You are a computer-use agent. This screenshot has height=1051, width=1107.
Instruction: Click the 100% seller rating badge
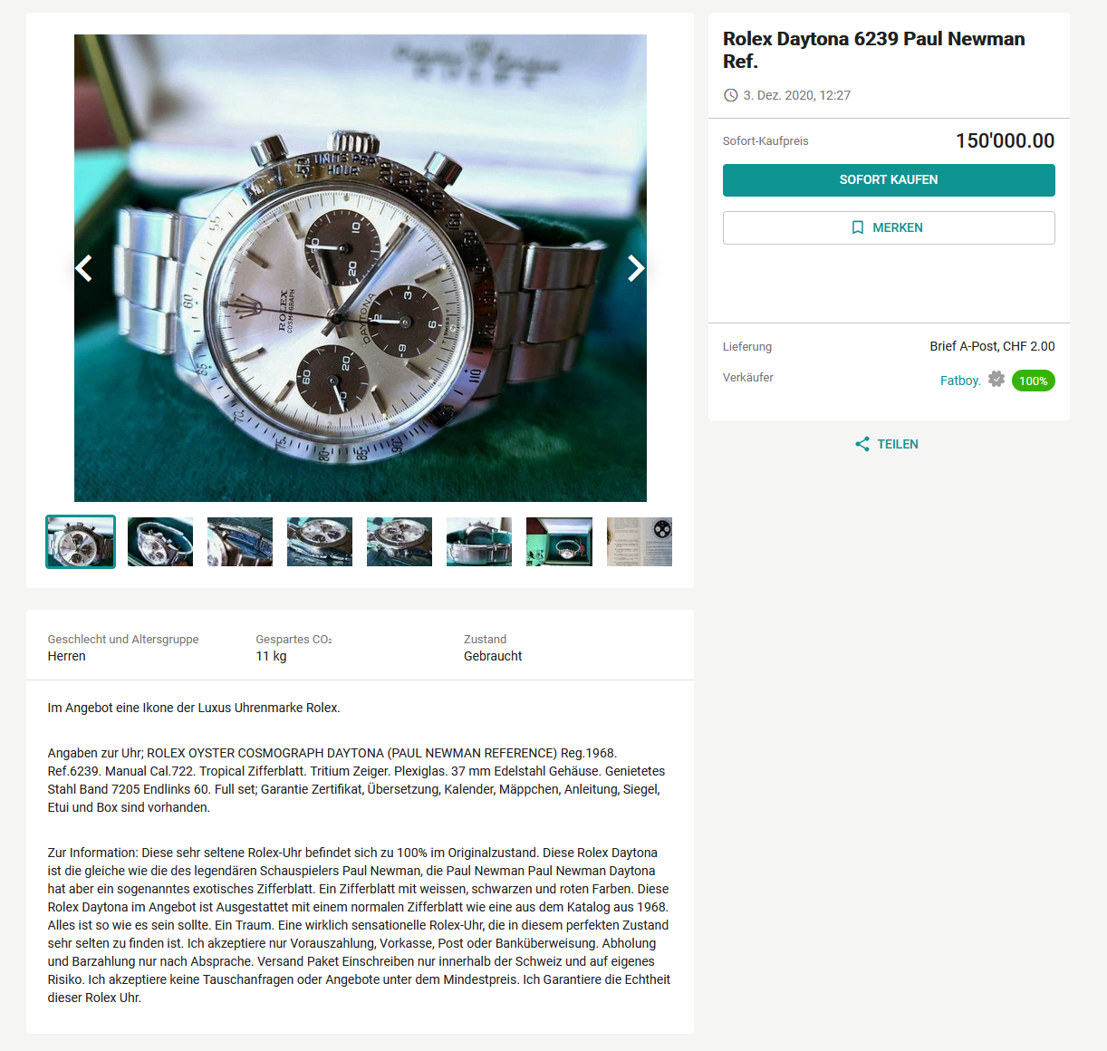click(1034, 381)
